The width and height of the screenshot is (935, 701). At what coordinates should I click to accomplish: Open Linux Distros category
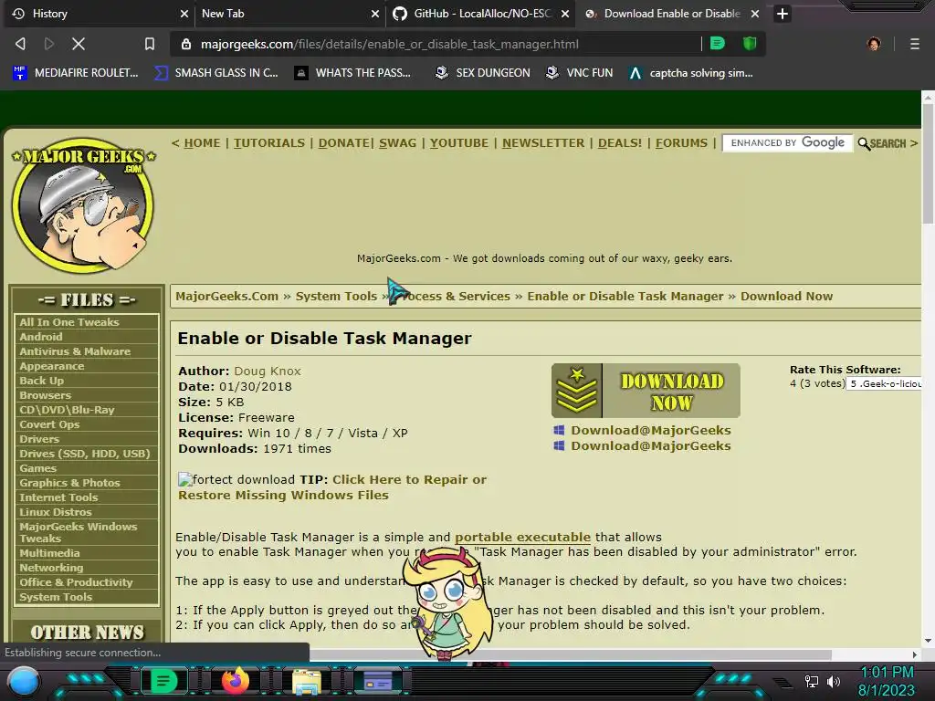(56, 512)
